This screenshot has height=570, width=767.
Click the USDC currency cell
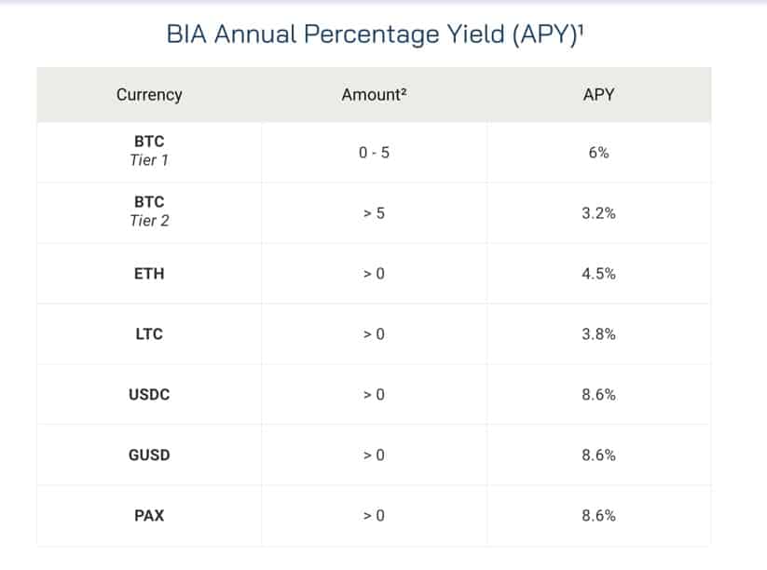149,394
